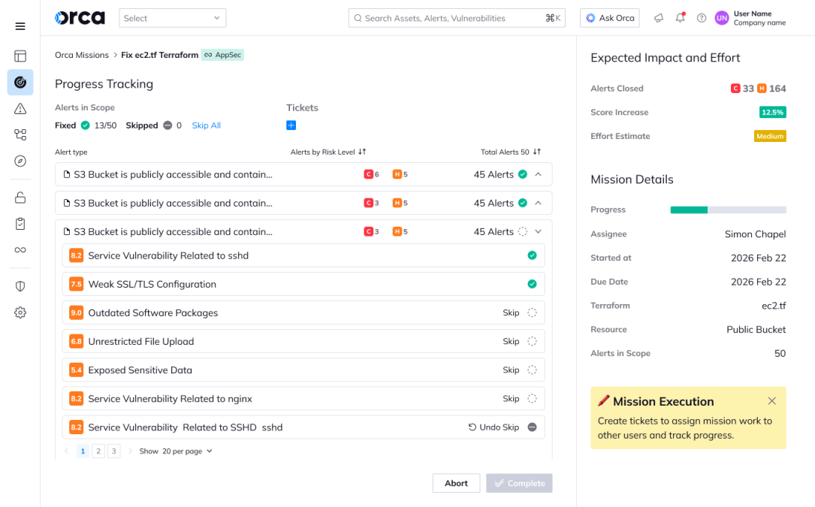
Task: Open the hamburger menu at top left
Action: [20, 26]
